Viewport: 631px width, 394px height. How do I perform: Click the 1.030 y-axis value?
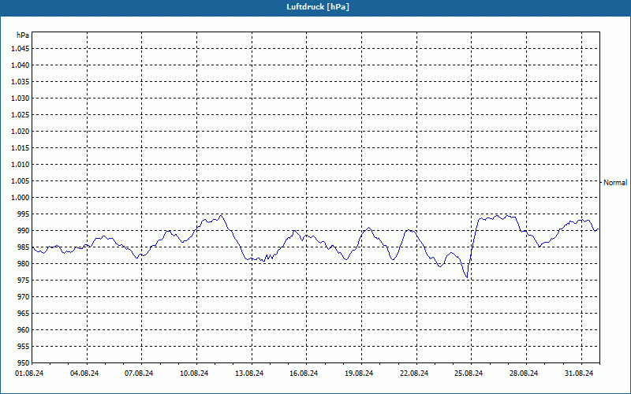[21, 98]
